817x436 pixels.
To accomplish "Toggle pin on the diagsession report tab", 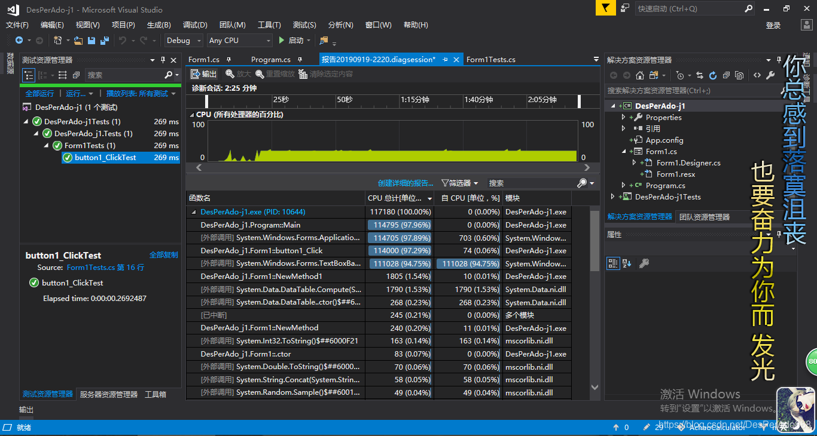I will click(445, 60).
